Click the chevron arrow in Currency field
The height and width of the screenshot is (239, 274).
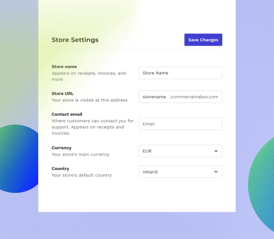(x=216, y=151)
